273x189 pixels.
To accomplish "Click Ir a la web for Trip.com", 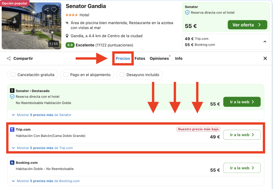I will click(x=242, y=135).
